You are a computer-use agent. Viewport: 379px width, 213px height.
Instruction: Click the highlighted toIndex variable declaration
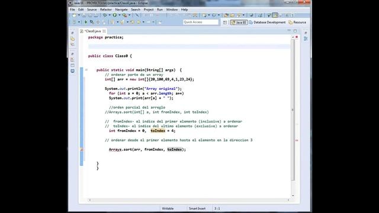tap(158, 131)
